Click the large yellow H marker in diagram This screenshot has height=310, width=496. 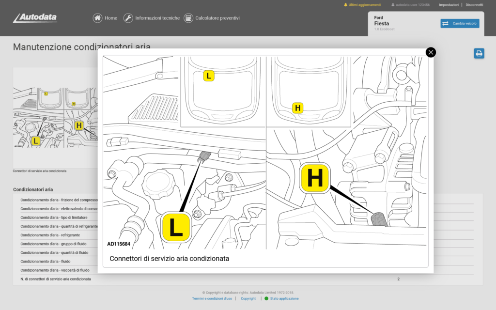click(315, 178)
